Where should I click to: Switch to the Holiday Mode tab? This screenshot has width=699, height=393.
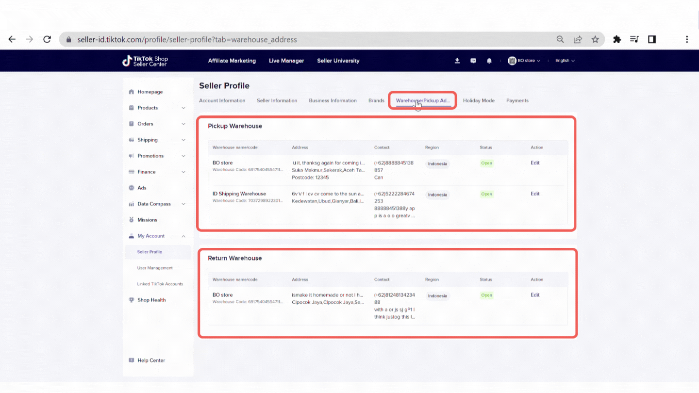click(479, 100)
